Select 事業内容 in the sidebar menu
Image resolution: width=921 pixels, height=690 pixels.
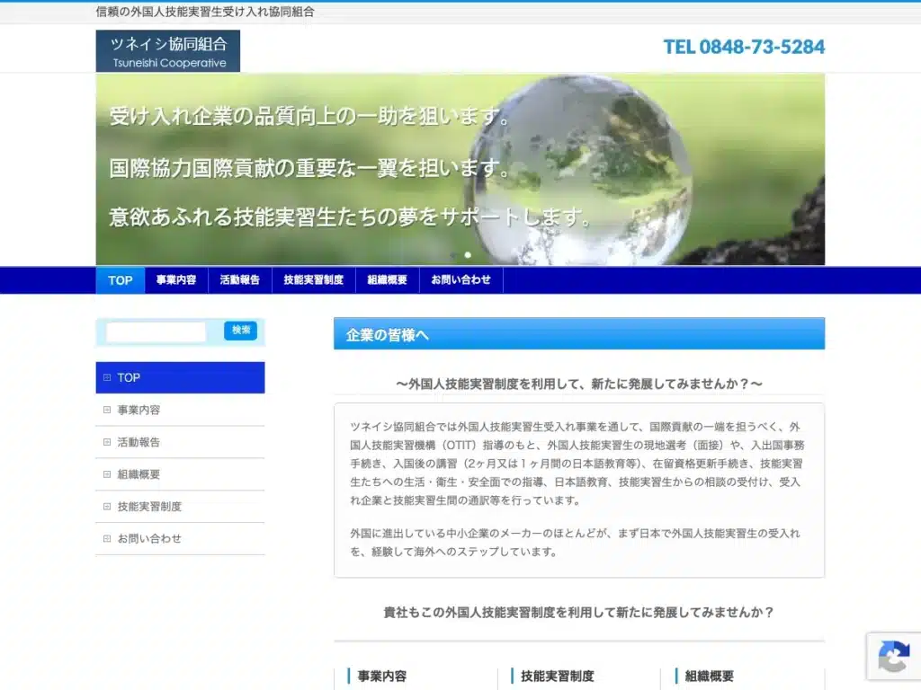[x=180, y=410]
